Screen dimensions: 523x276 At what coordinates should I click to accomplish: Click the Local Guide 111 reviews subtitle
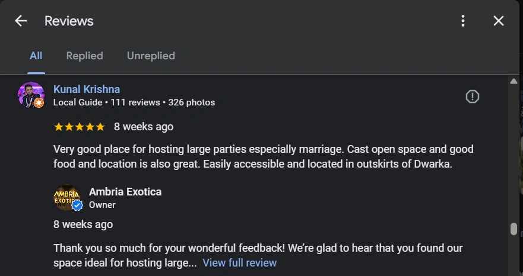pyautogui.click(x=134, y=102)
